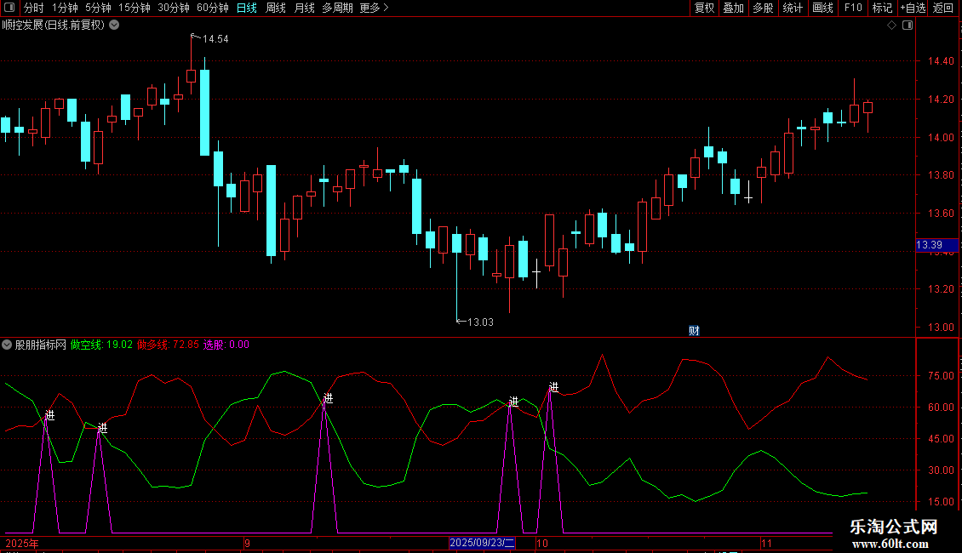Click the month 9 marker on time axis
Screen dimensions: 962x553
click(x=247, y=543)
